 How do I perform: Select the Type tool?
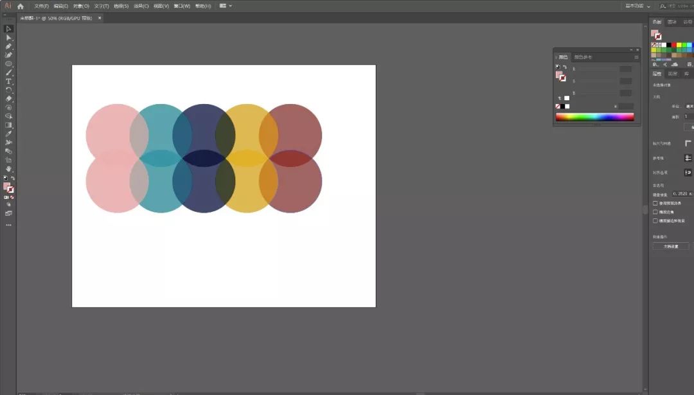click(8, 82)
